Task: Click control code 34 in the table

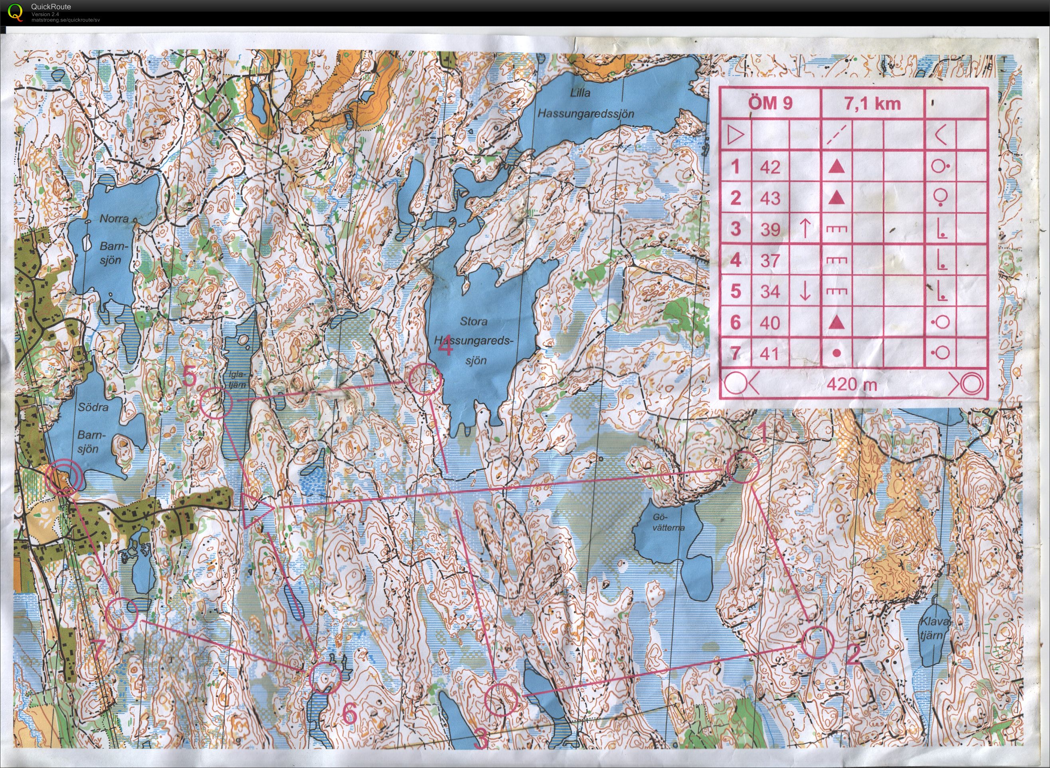Action: 770,291
